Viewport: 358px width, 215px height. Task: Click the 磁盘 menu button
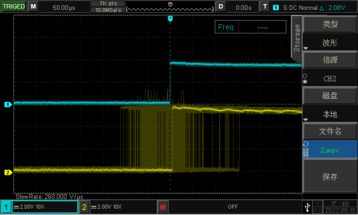(x=330, y=95)
